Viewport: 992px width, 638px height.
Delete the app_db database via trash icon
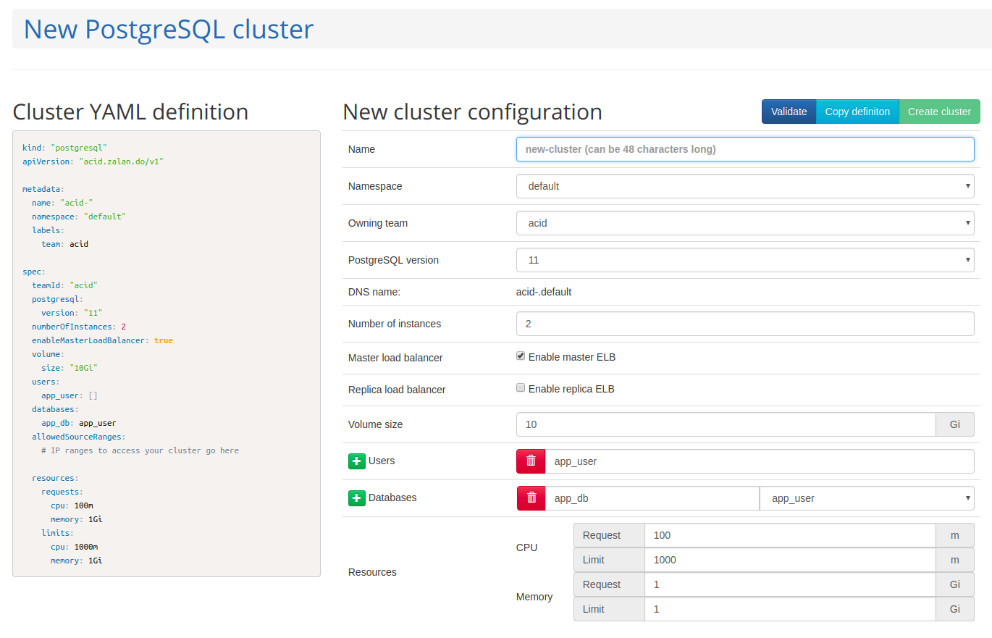point(530,498)
